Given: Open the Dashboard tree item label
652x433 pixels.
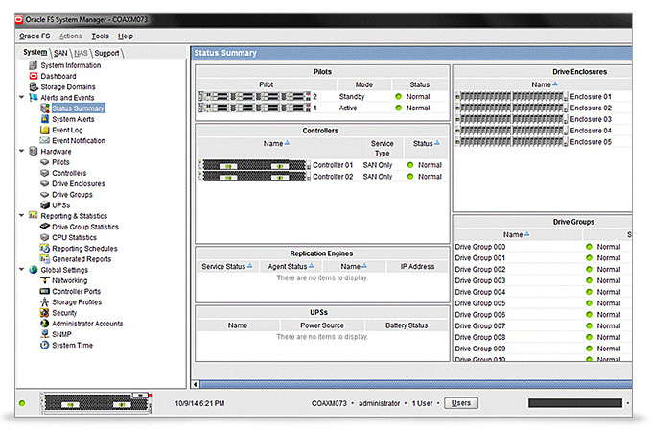Looking at the screenshot, I should point(58,76).
